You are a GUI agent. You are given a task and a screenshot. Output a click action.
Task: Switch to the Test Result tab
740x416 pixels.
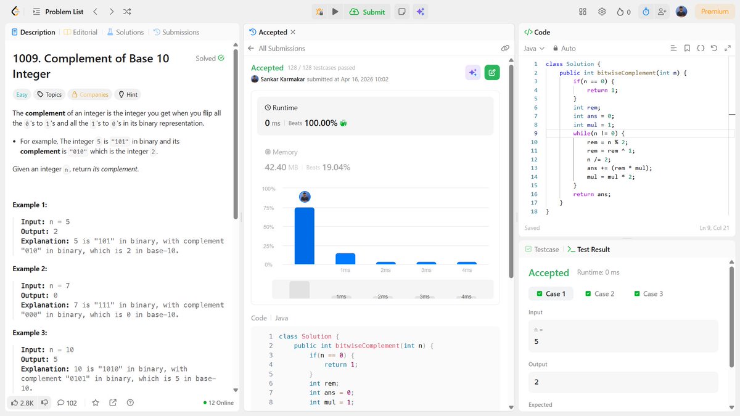click(588, 250)
